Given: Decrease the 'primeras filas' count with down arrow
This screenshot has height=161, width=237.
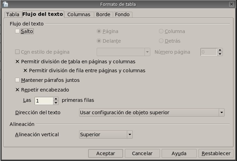Looking at the screenshot, I should (x=56, y=103).
